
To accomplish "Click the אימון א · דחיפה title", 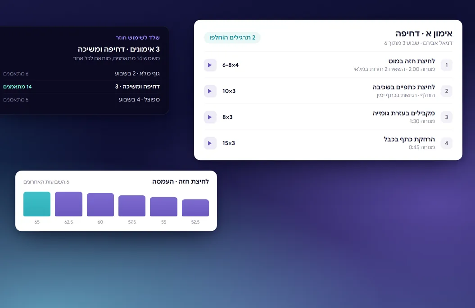I will pos(424,33).
